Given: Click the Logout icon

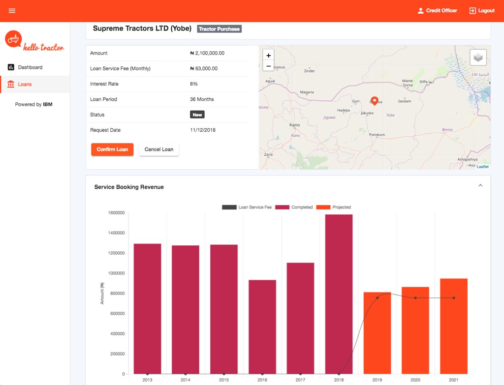Looking at the screenshot, I should point(472,11).
